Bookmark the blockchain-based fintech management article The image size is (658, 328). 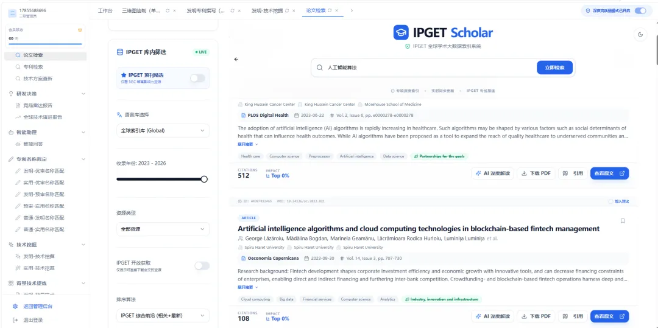(623, 221)
